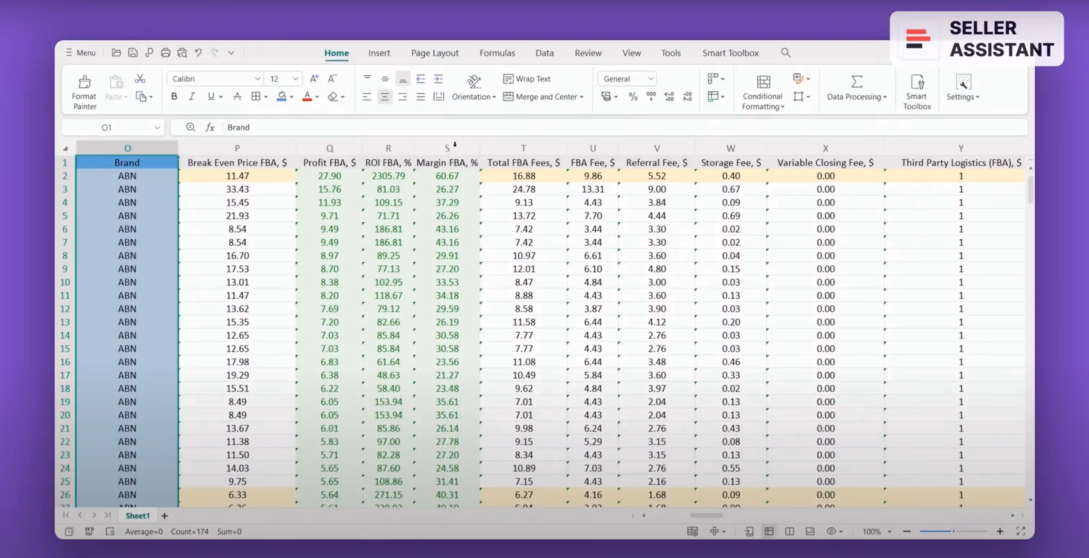Click the zoom slider in status bar
The image size is (1089, 558).
coord(953,531)
